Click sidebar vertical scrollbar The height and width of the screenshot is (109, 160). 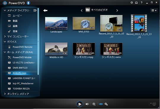38,41
